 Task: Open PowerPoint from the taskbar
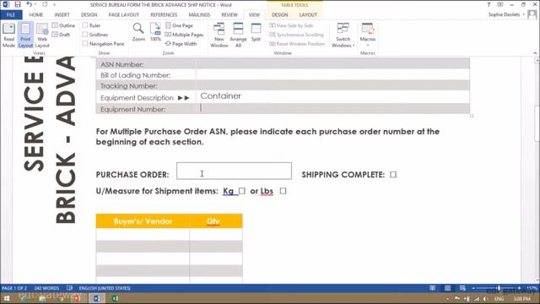tap(78, 298)
